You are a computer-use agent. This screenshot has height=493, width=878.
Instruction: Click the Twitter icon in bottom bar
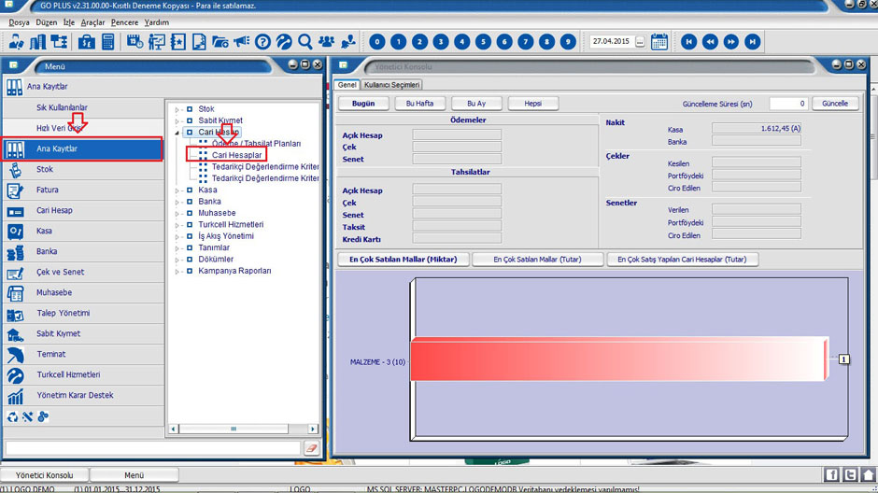(x=850, y=474)
